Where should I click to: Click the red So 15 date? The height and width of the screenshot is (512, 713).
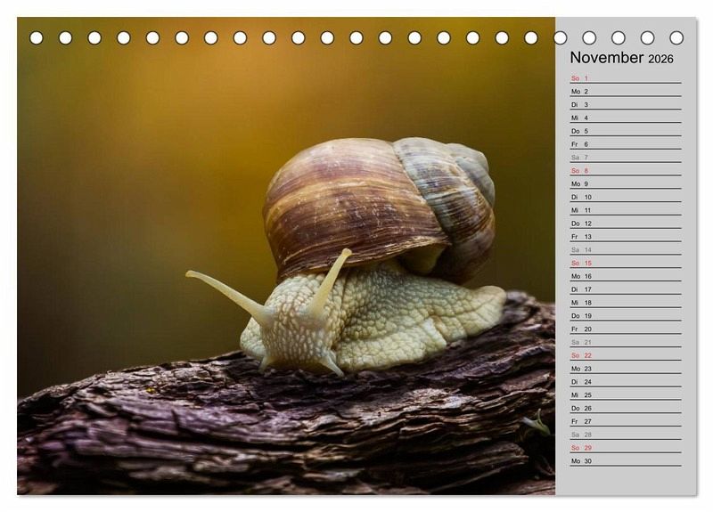tap(625, 264)
